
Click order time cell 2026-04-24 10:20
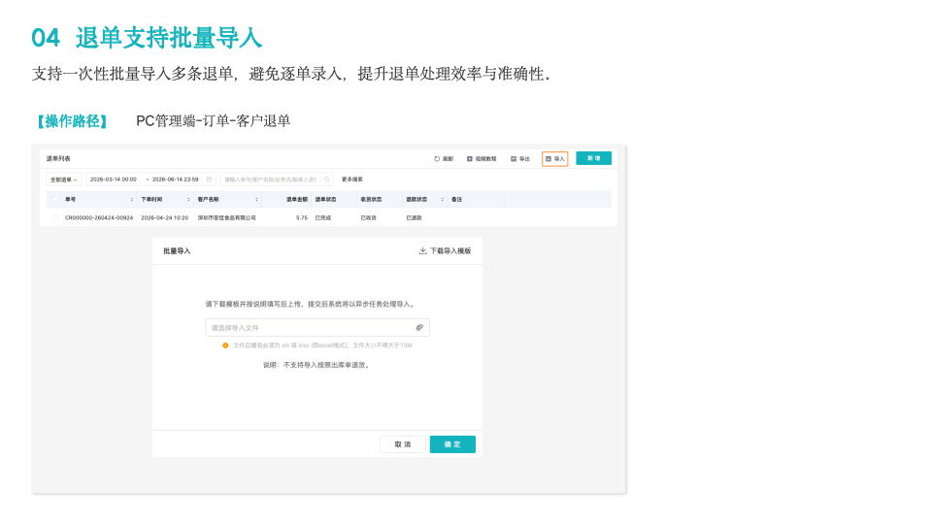[164, 217]
